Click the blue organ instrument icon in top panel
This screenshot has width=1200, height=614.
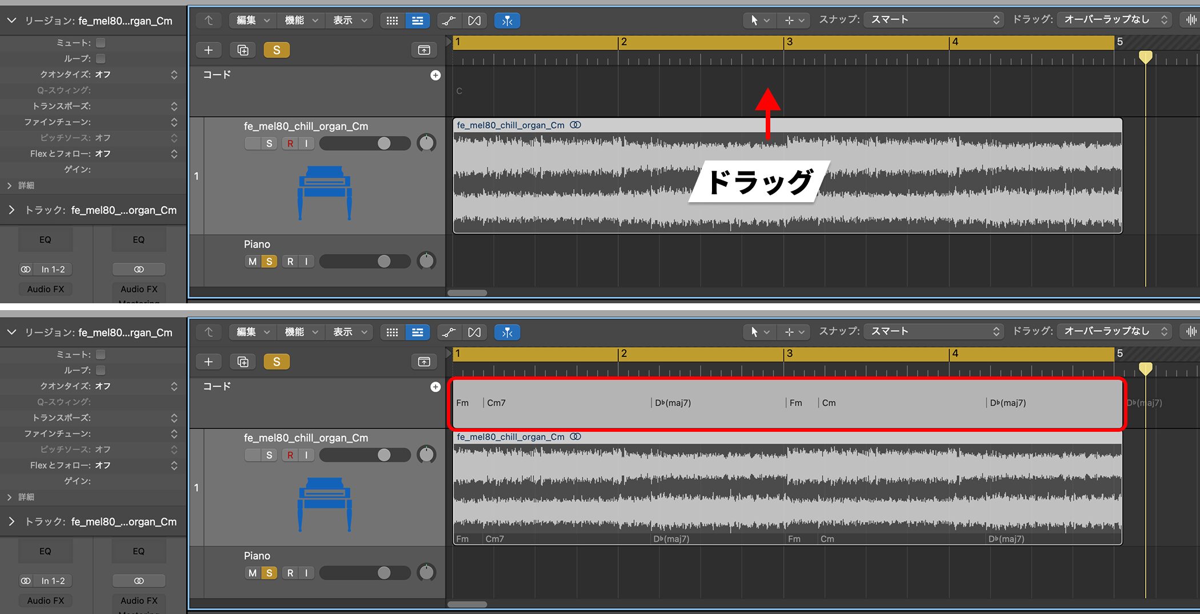point(325,192)
